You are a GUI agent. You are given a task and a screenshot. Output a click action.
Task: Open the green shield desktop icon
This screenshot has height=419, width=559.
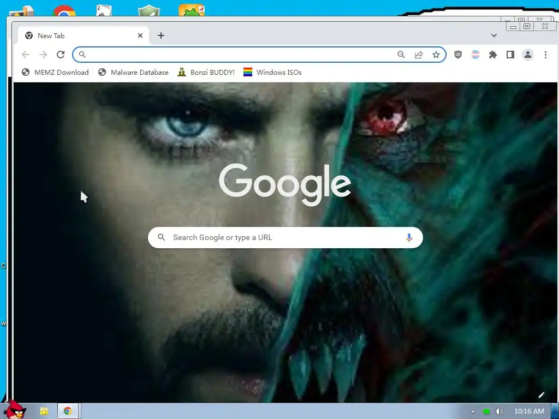coord(149,11)
